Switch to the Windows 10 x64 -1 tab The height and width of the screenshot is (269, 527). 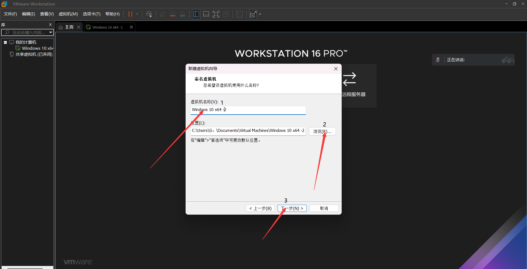[x=107, y=27]
